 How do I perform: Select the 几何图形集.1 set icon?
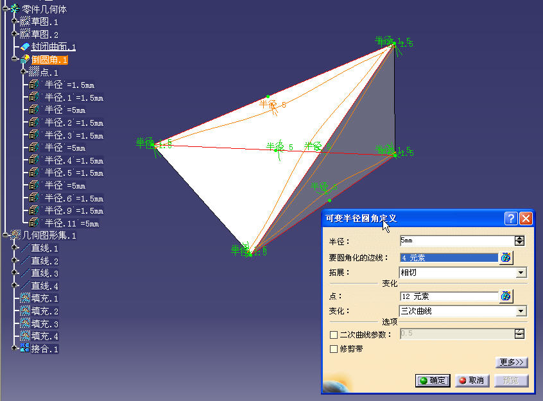click(x=15, y=235)
